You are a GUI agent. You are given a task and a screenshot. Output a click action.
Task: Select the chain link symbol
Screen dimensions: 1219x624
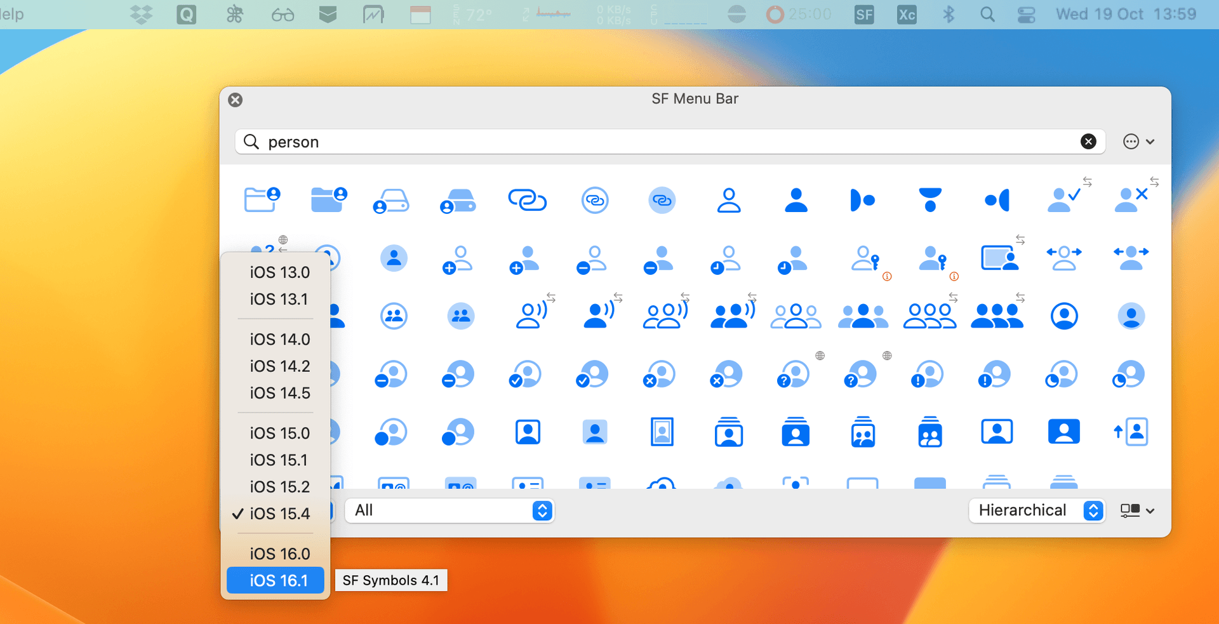pyautogui.click(x=528, y=200)
